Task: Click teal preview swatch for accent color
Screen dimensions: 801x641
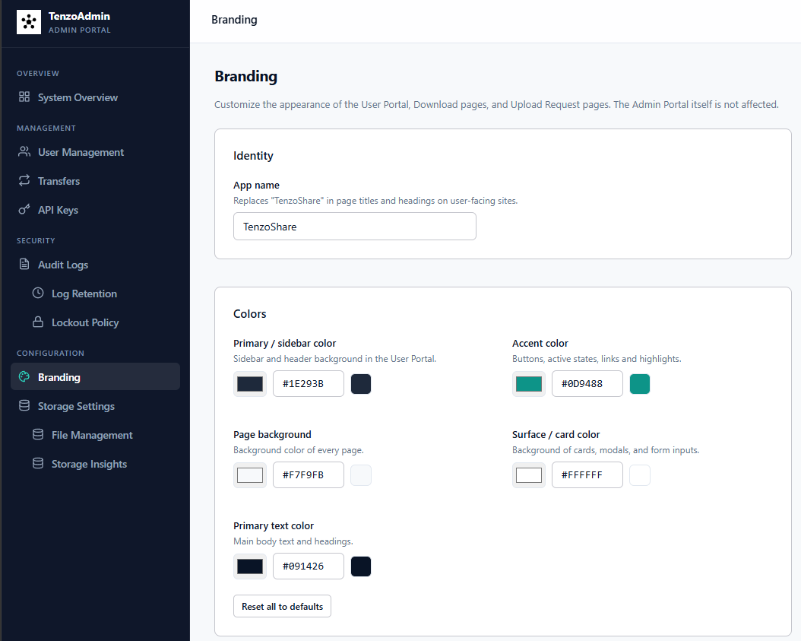Action: (640, 384)
